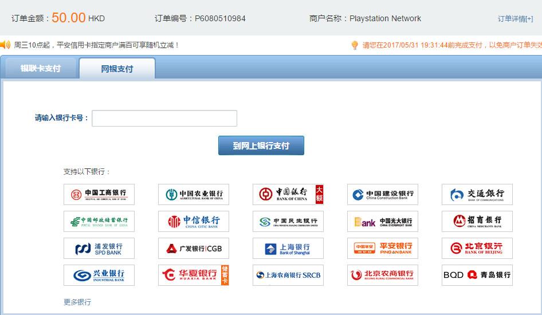Image resolution: width=542 pixels, height=315 pixels.
Task: Pick BQD 青岛银行 logo
Action: pyautogui.click(x=477, y=275)
